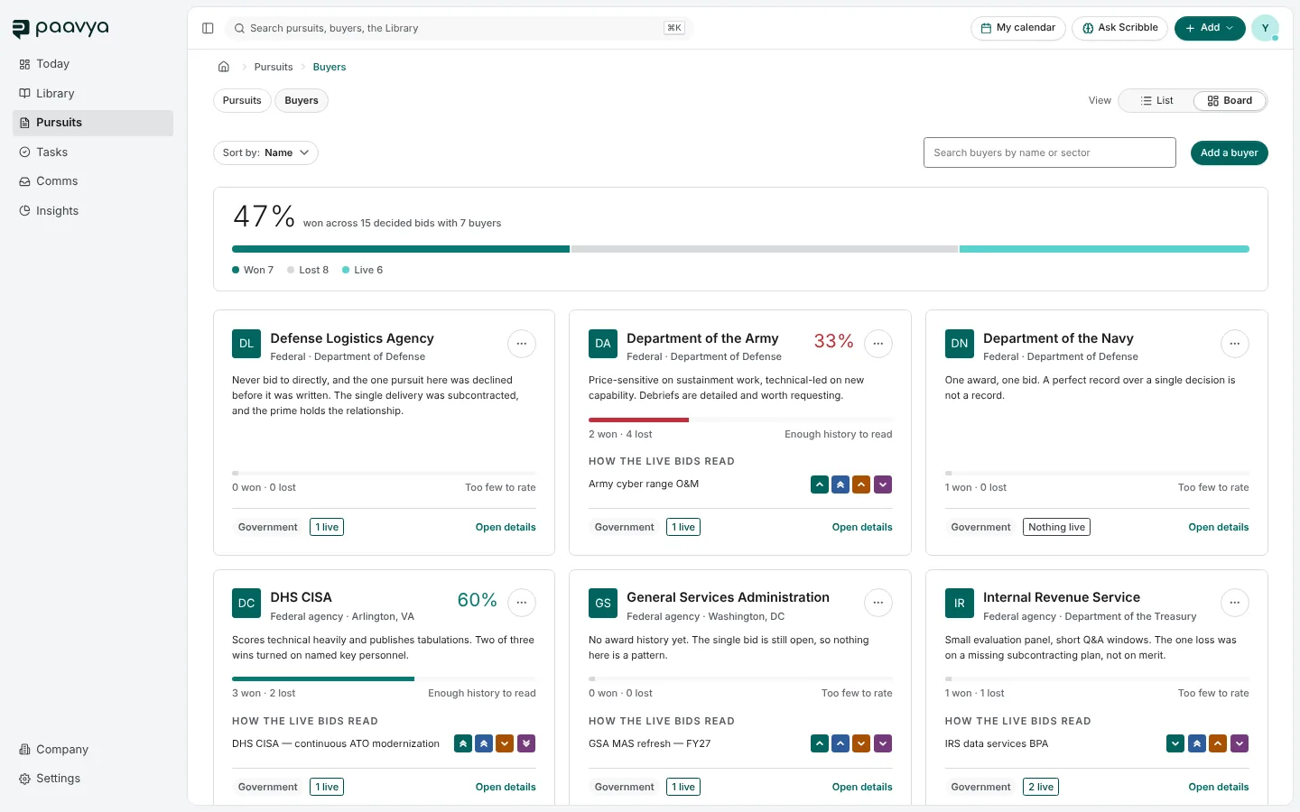Click the DHS CISA win-rate progress bar
The image size is (1300, 812).
click(384, 678)
